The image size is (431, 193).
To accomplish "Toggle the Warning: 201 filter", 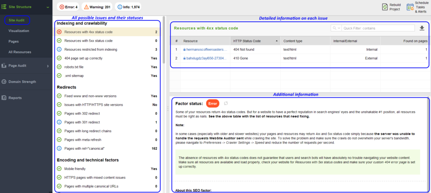I will (96, 7).
